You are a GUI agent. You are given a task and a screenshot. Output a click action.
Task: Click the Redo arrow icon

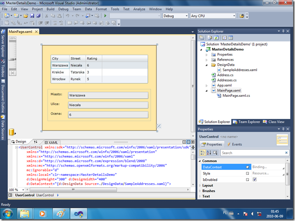click(77, 16)
